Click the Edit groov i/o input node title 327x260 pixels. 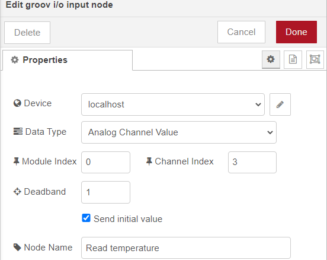tap(59, 5)
